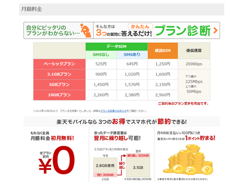Click the 50Mbps upload speed text
This screenshot has width=243, height=182.
click(x=194, y=92)
